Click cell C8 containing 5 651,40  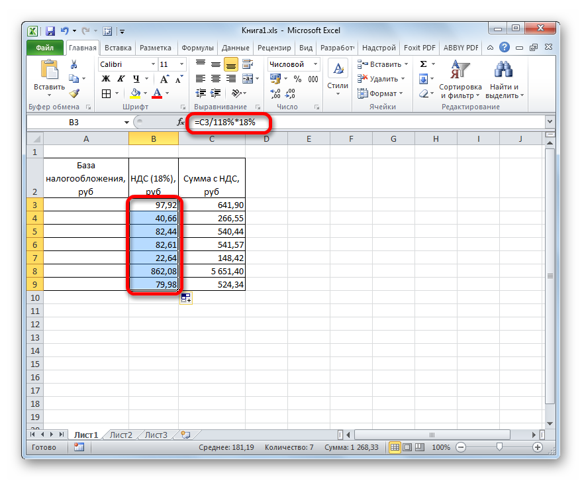pyautogui.click(x=212, y=271)
